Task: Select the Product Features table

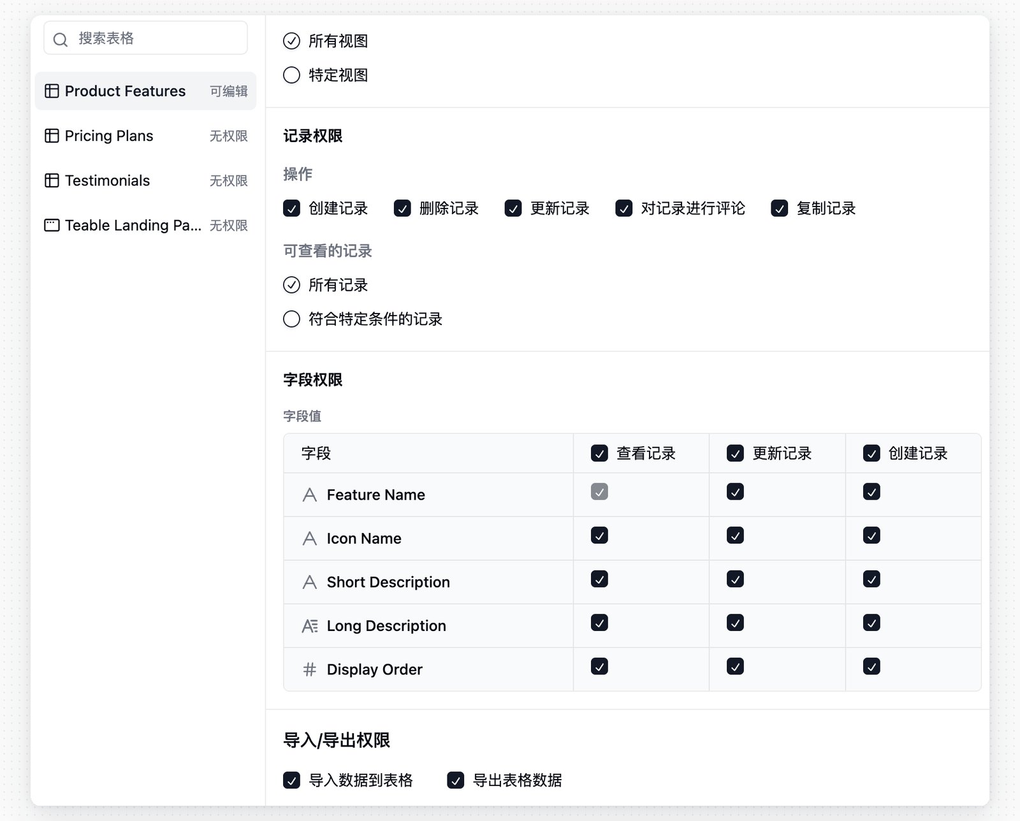Action: [145, 91]
